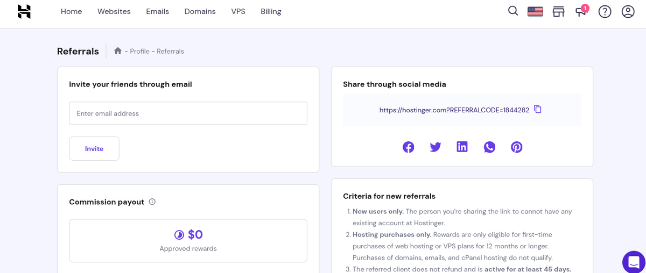
Task: Open the Billing menu
Action: click(x=271, y=11)
